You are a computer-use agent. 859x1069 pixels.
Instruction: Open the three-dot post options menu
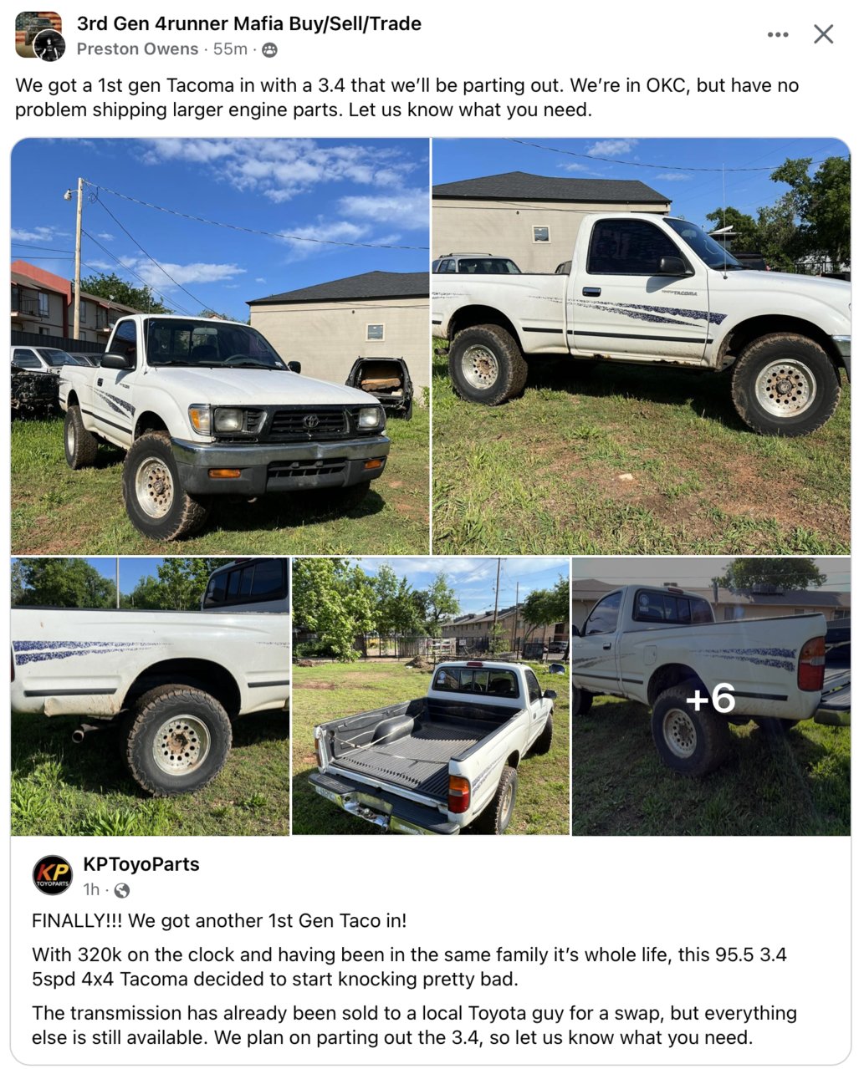coord(777,34)
